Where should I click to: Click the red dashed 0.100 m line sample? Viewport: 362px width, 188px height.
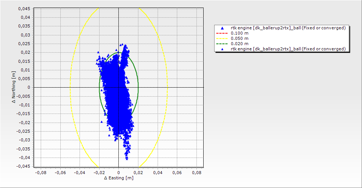coord(222,33)
